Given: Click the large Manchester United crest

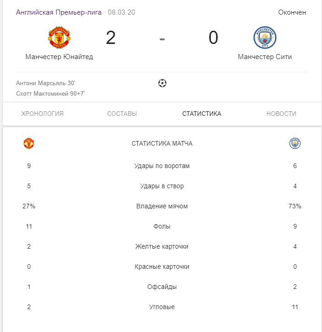Looking at the screenshot, I should [x=59, y=38].
